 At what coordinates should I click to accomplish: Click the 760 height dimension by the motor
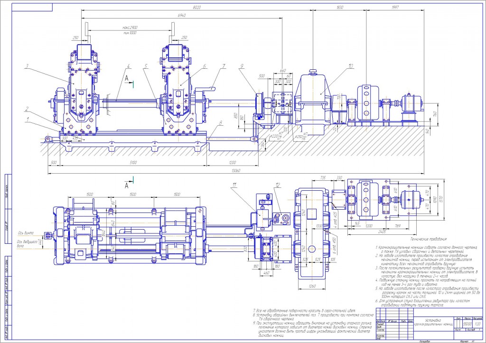(x=434, y=115)
